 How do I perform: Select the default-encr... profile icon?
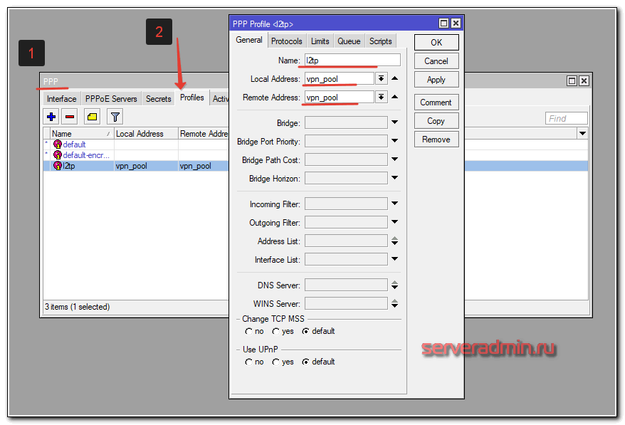pos(58,155)
